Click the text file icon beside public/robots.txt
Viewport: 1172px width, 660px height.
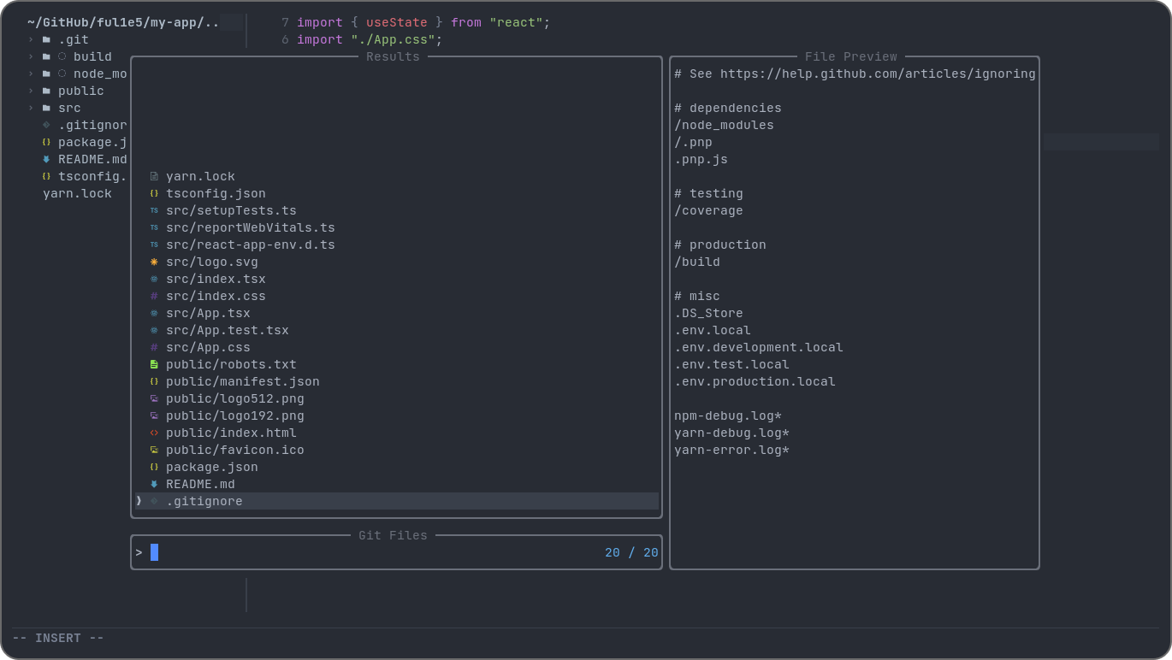154,364
